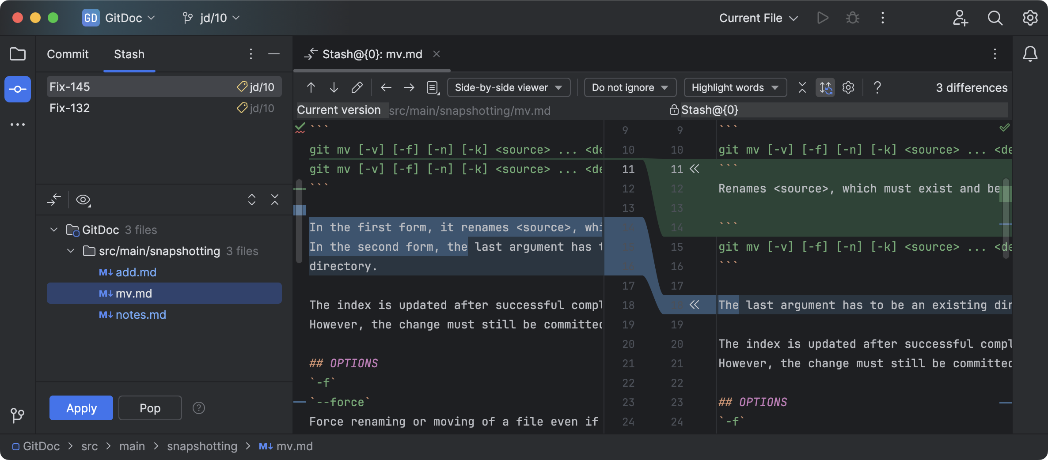Jump to the previous difference
Screen dimensions: 1048x460
(x=311, y=87)
